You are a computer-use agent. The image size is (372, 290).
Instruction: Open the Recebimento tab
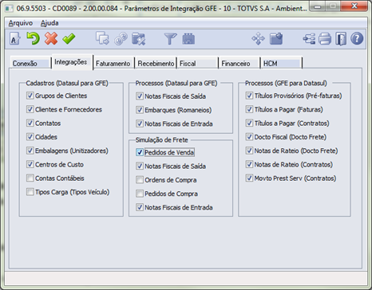(x=156, y=64)
